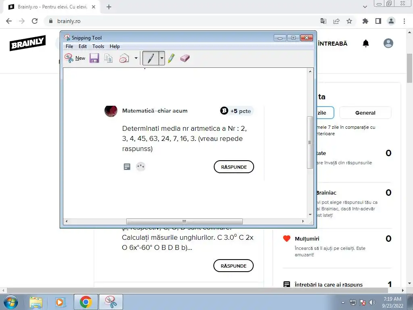Open the Windows Start menu

pyautogui.click(x=11, y=302)
